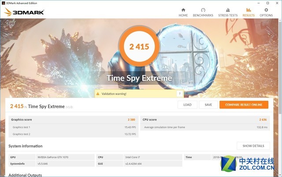Click the Graphics score label
The image size is (282, 177).
point(22,119)
